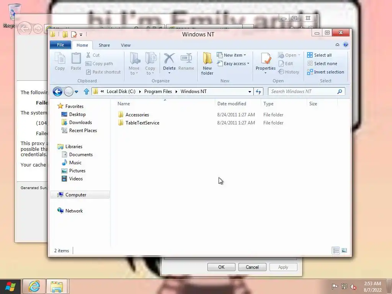Click the Paste clipboard icon
The image size is (392, 294).
pos(76,61)
